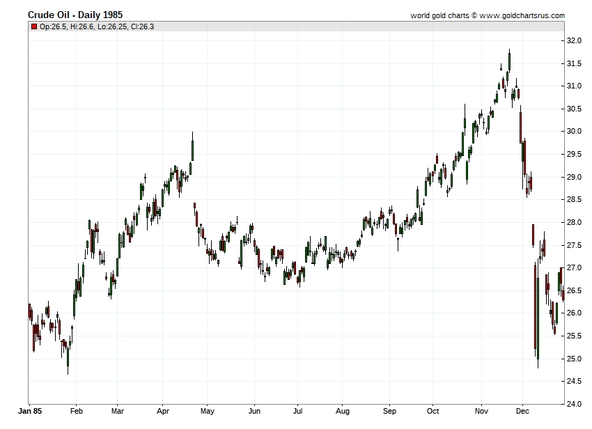Pick the Jul label on the time axis

coord(297,412)
